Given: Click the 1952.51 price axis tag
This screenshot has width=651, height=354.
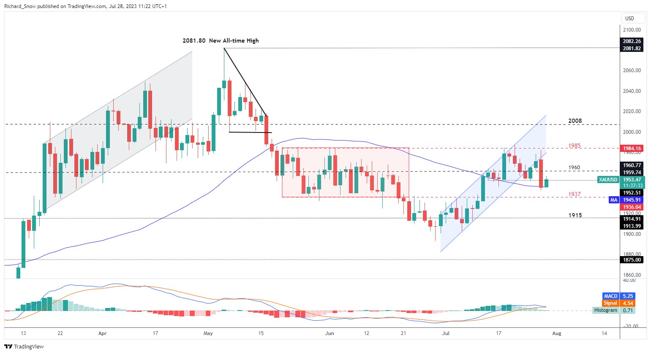Looking at the screenshot, I should pyautogui.click(x=632, y=193).
